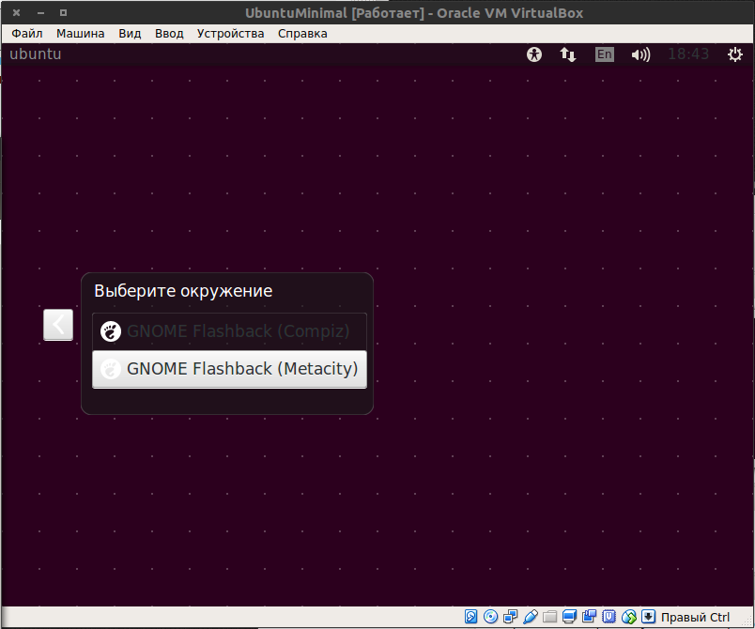Click the USB devices status icon
The width and height of the screenshot is (755, 629).
tap(530, 617)
